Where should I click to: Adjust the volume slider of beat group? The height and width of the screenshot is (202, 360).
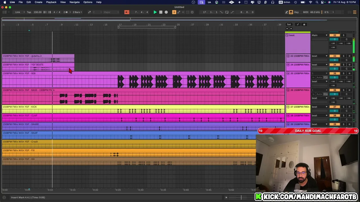(x=335, y=39)
